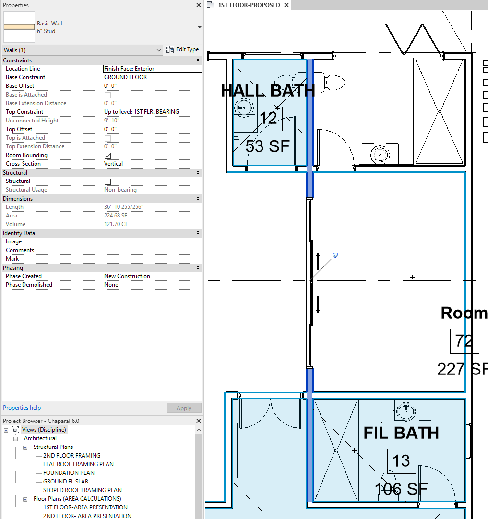Click the floor plan icon on the view tab
488x519 pixels.
tap(210, 5)
